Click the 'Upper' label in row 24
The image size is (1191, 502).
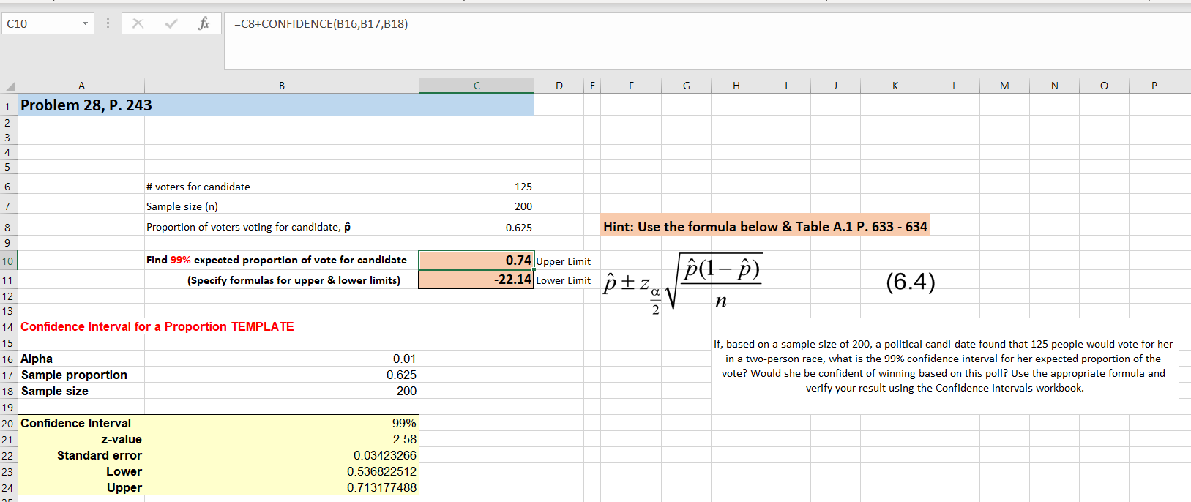(x=124, y=487)
